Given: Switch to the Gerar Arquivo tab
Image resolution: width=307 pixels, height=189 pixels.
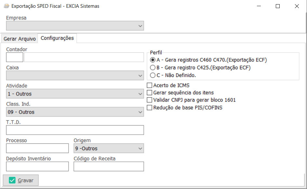Looking at the screenshot, I should pyautogui.click(x=20, y=39).
